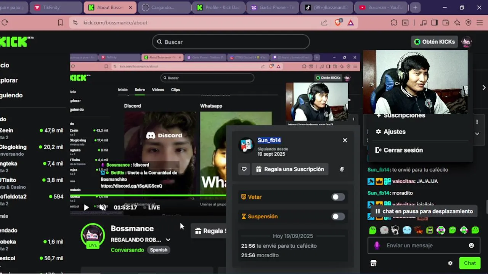Open sidebar channel with 56,7 mil viewers
This screenshot has width=488, height=274.
coord(32,258)
